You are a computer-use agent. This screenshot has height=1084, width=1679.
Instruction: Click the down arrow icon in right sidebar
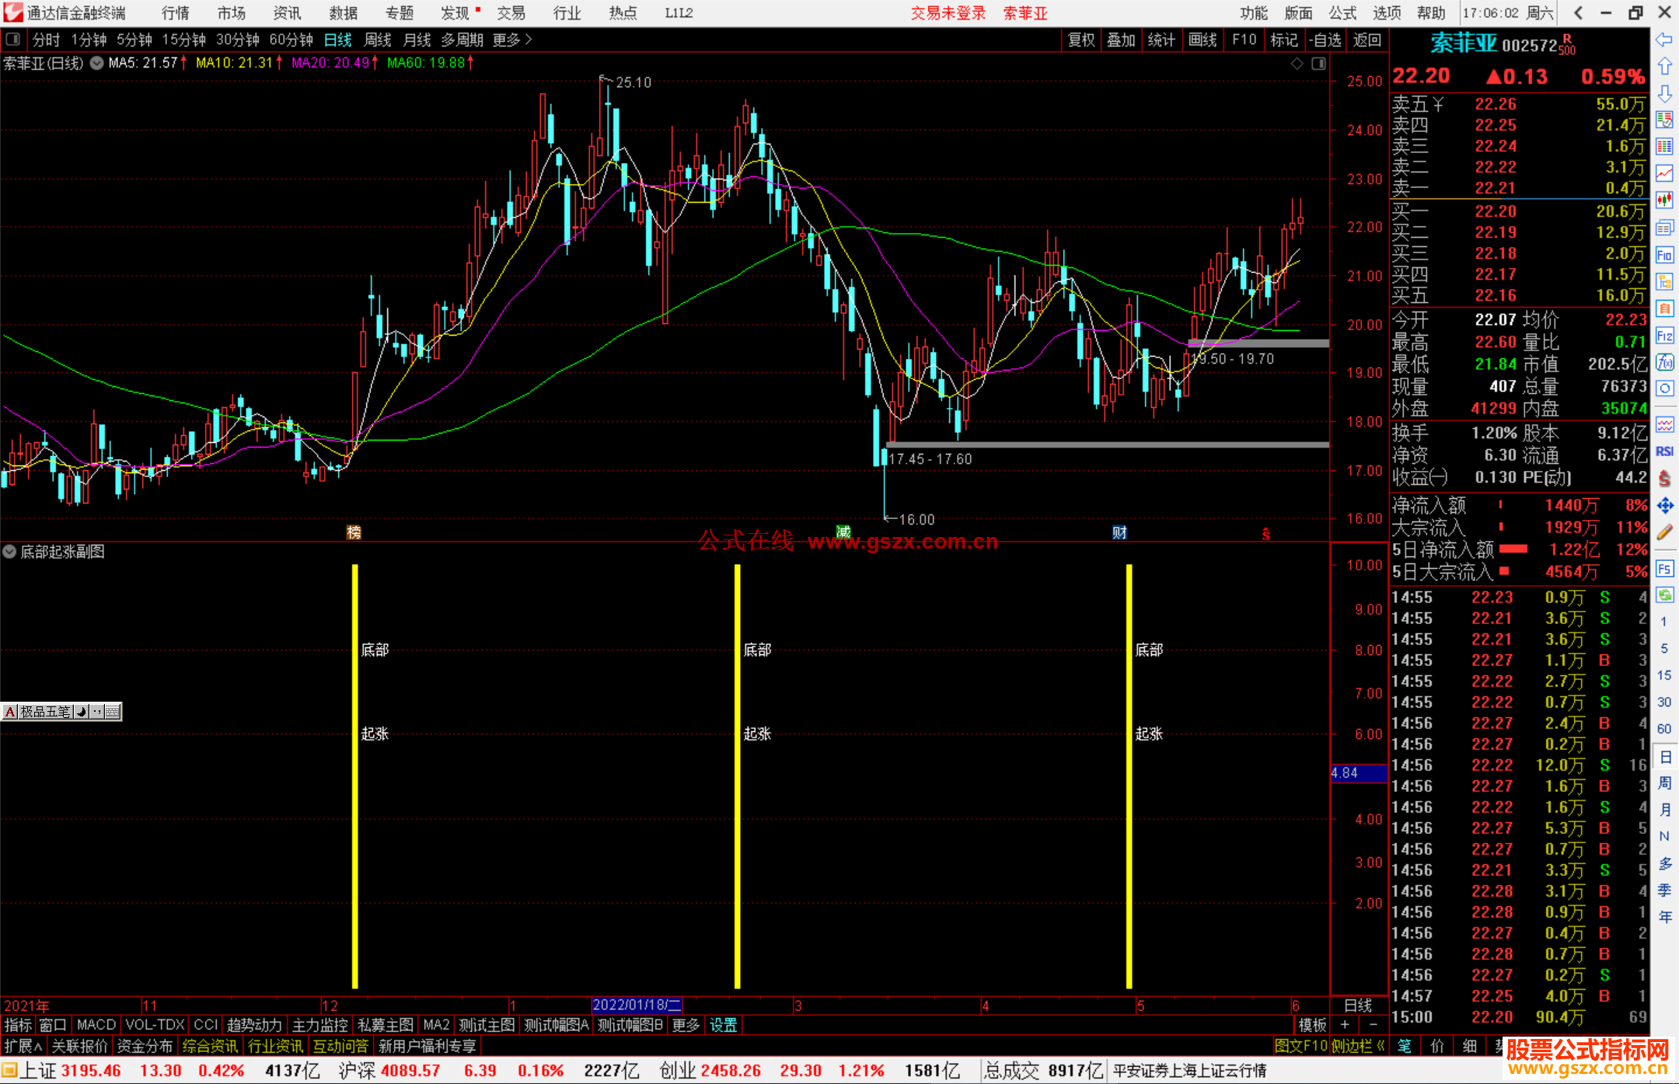[1664, 93]
